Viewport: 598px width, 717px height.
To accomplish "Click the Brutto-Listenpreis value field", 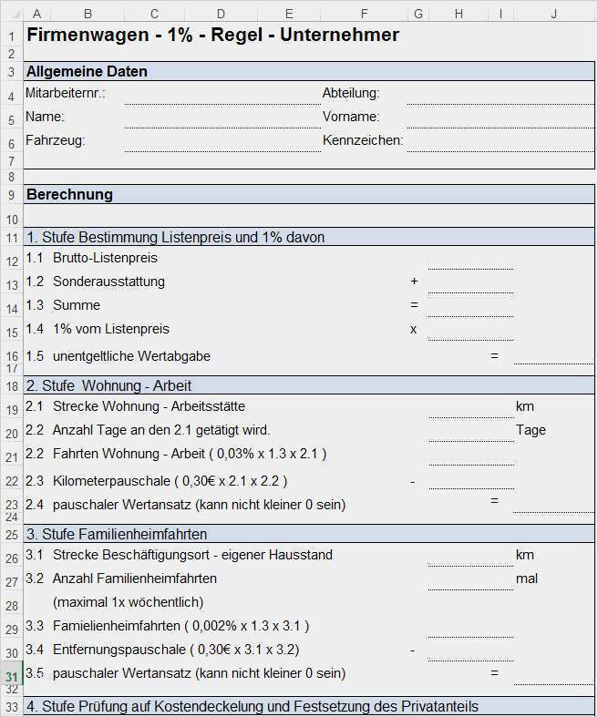I will tap(469, 259).
